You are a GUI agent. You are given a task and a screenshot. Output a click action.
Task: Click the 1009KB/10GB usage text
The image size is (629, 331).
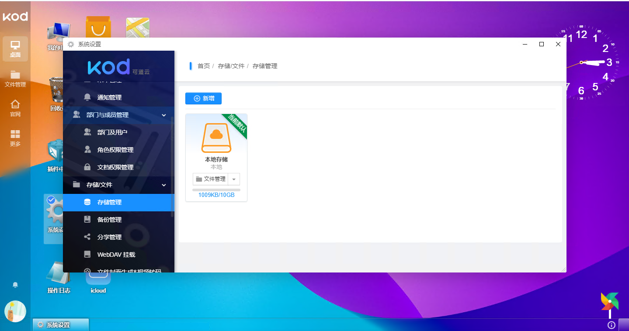click(216, 195)
